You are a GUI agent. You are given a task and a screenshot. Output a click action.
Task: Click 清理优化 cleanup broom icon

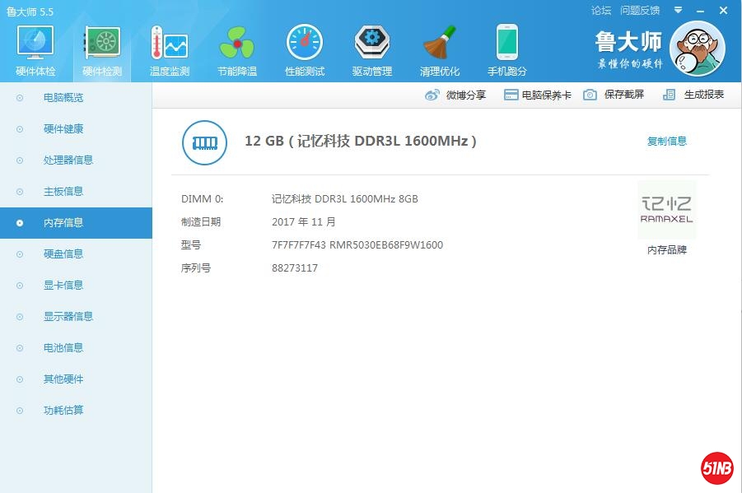(x=440, y=44)
